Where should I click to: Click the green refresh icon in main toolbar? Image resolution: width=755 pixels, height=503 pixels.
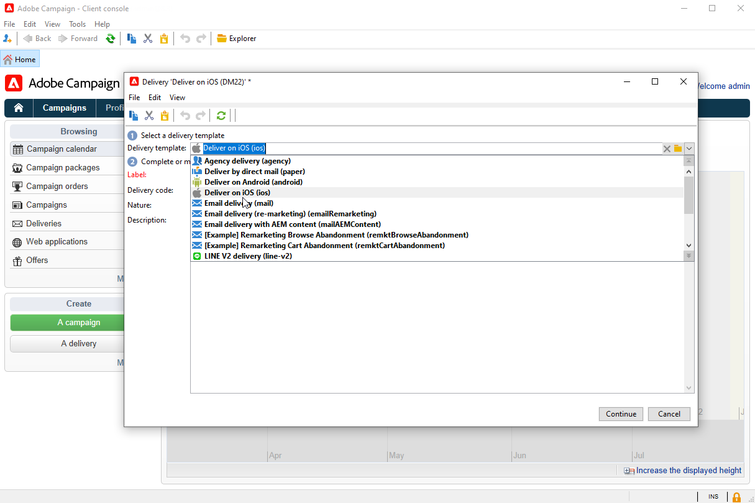click(111, 39)
